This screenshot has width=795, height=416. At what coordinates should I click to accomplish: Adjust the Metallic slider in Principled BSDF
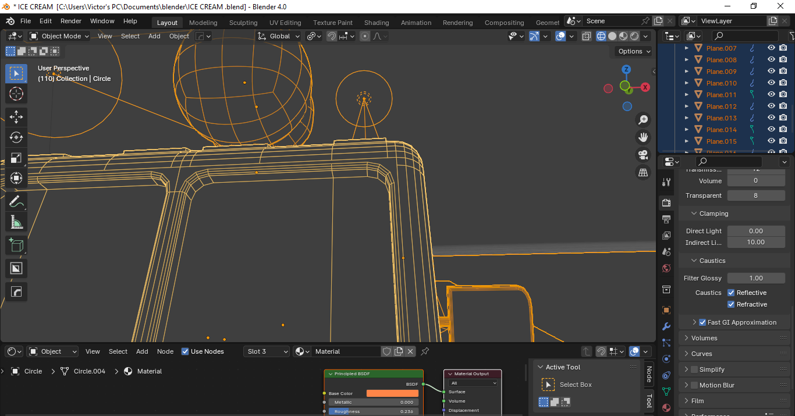(374, 402)
